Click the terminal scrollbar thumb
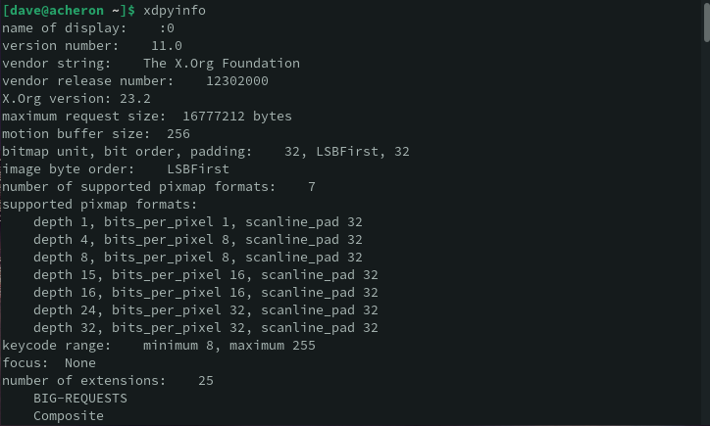This screenshot has height=426, width=710. [705, 22]
